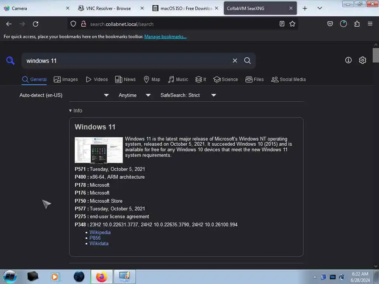Viewport: 379px width, 284px height.
Task: Click the Firefox taskbar button
Action: tap(102, 277)
